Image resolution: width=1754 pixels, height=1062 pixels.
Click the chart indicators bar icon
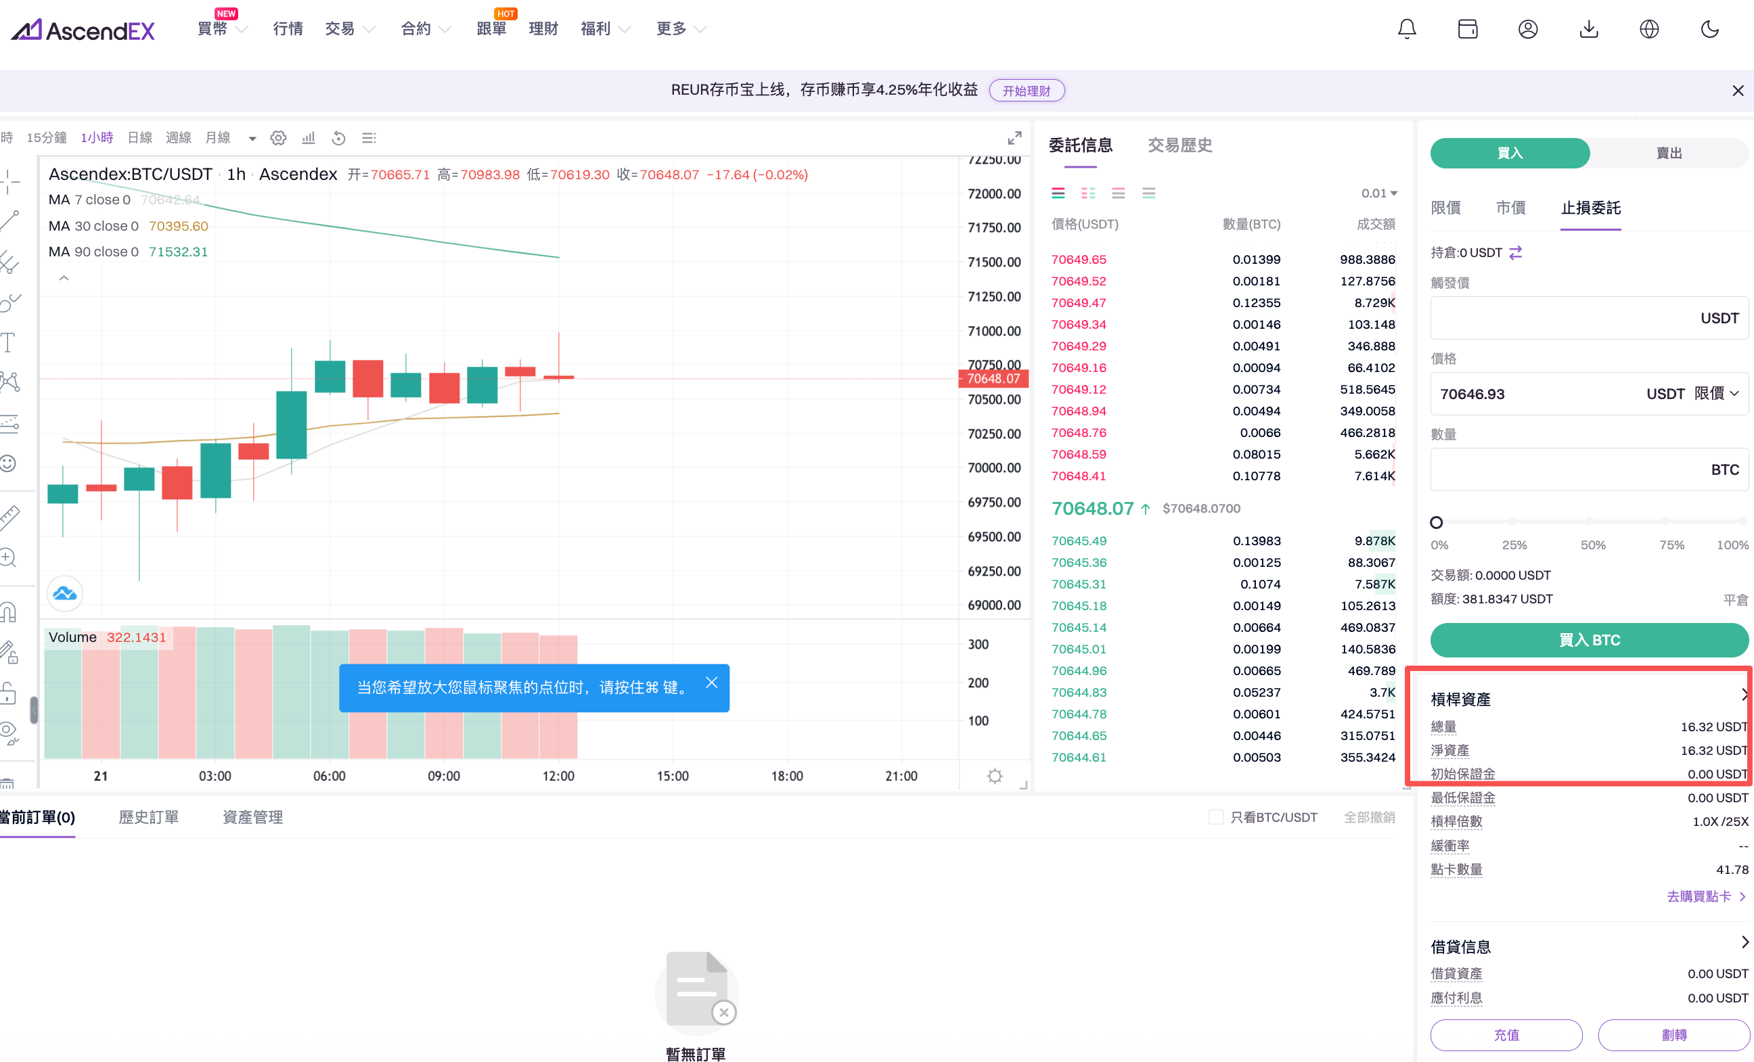(308, 138)
